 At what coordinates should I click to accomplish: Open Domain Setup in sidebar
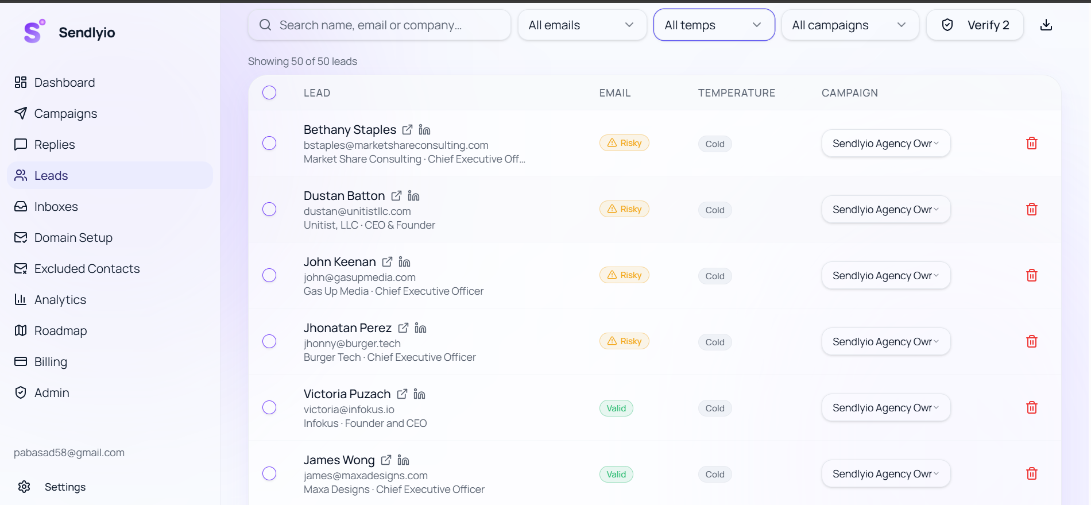[110, 237]
